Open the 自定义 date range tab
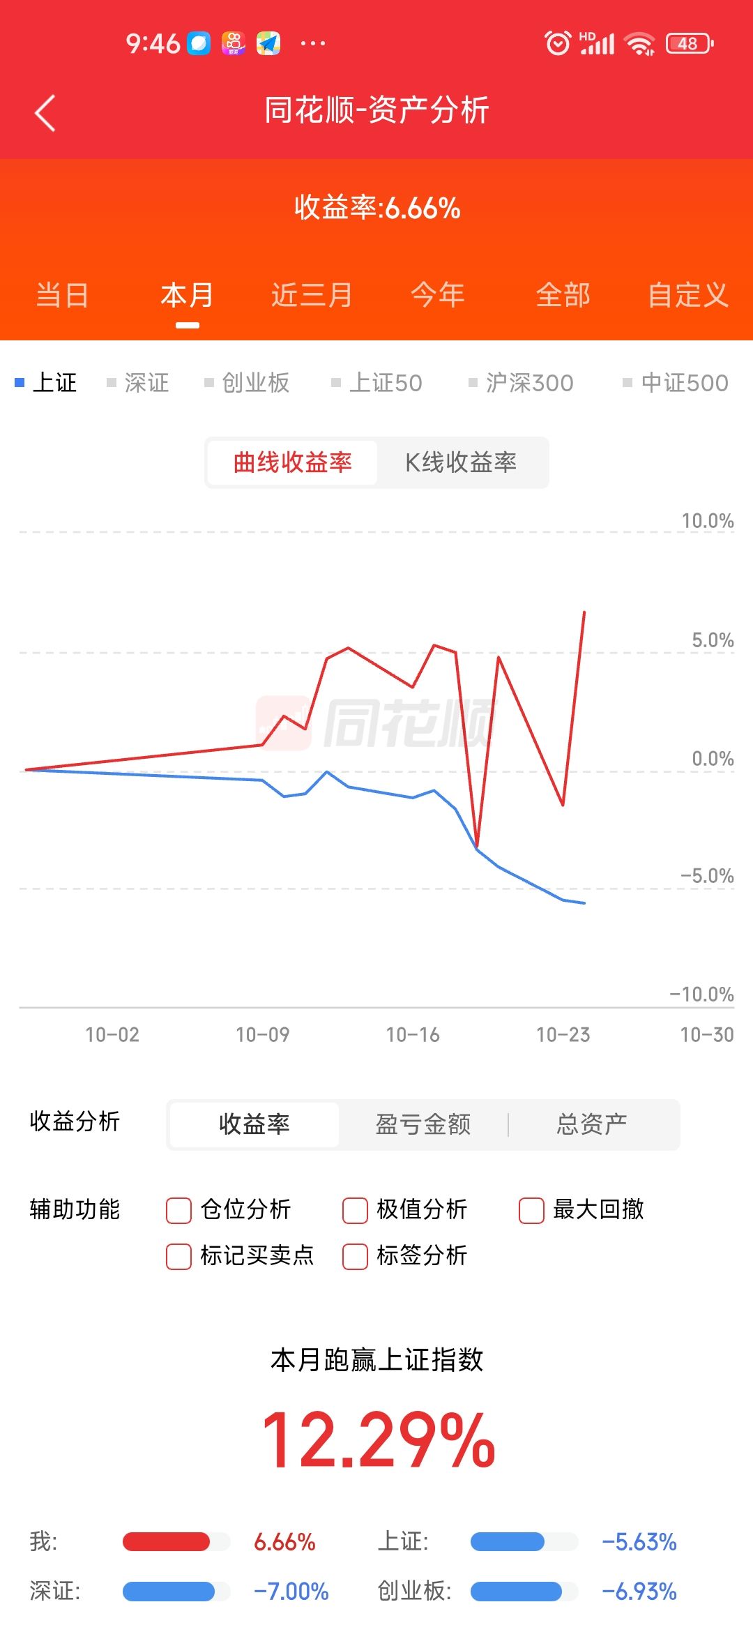The width and height of the screenshot is (753, 1632). click(688, 295)
